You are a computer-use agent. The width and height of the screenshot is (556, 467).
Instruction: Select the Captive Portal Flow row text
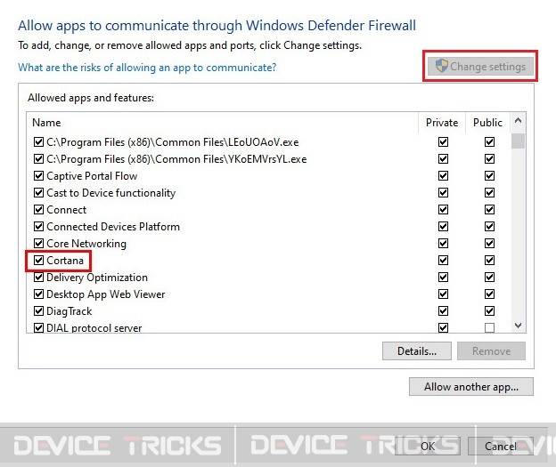92,176
